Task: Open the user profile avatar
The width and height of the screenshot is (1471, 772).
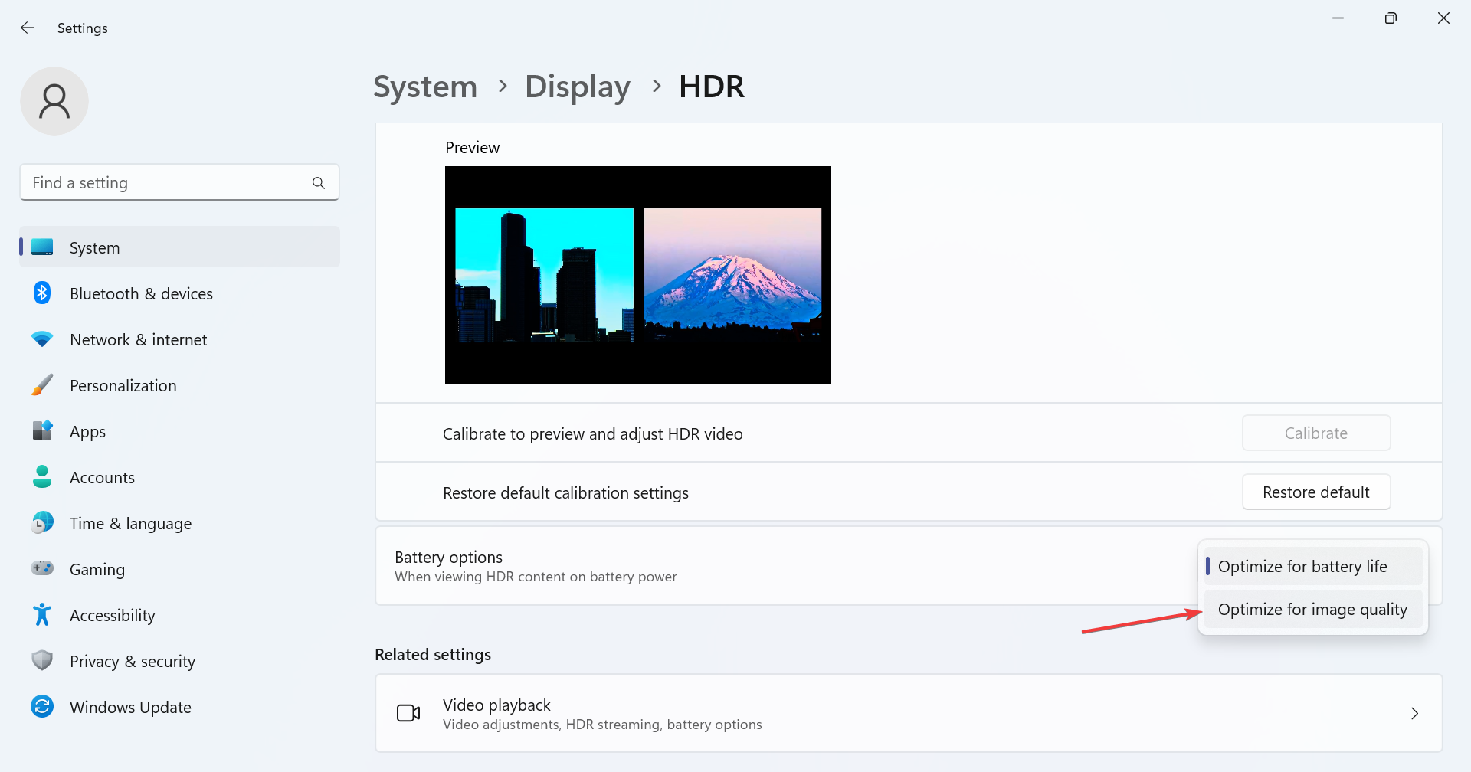Action: [54, 101]
